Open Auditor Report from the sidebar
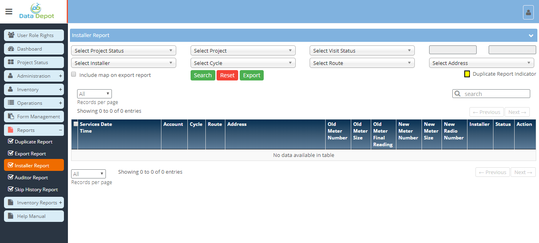 click(x=31, y=178)
